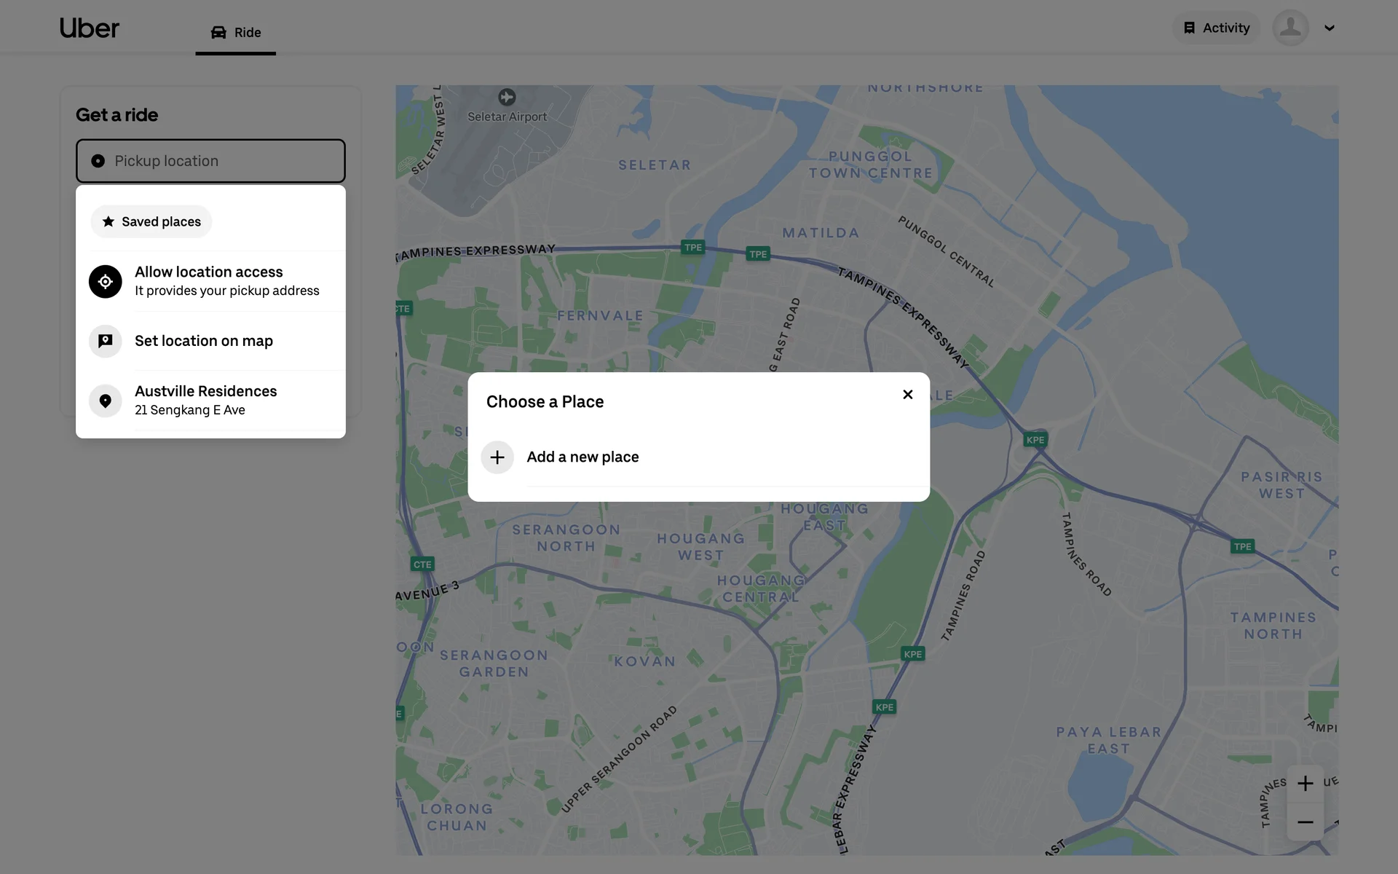Switch to the Ride tab

(236, 33)
